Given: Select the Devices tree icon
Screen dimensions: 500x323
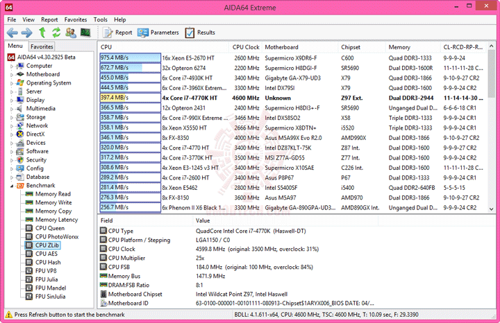Looking at the screenshot, I should tap(20, 143).
